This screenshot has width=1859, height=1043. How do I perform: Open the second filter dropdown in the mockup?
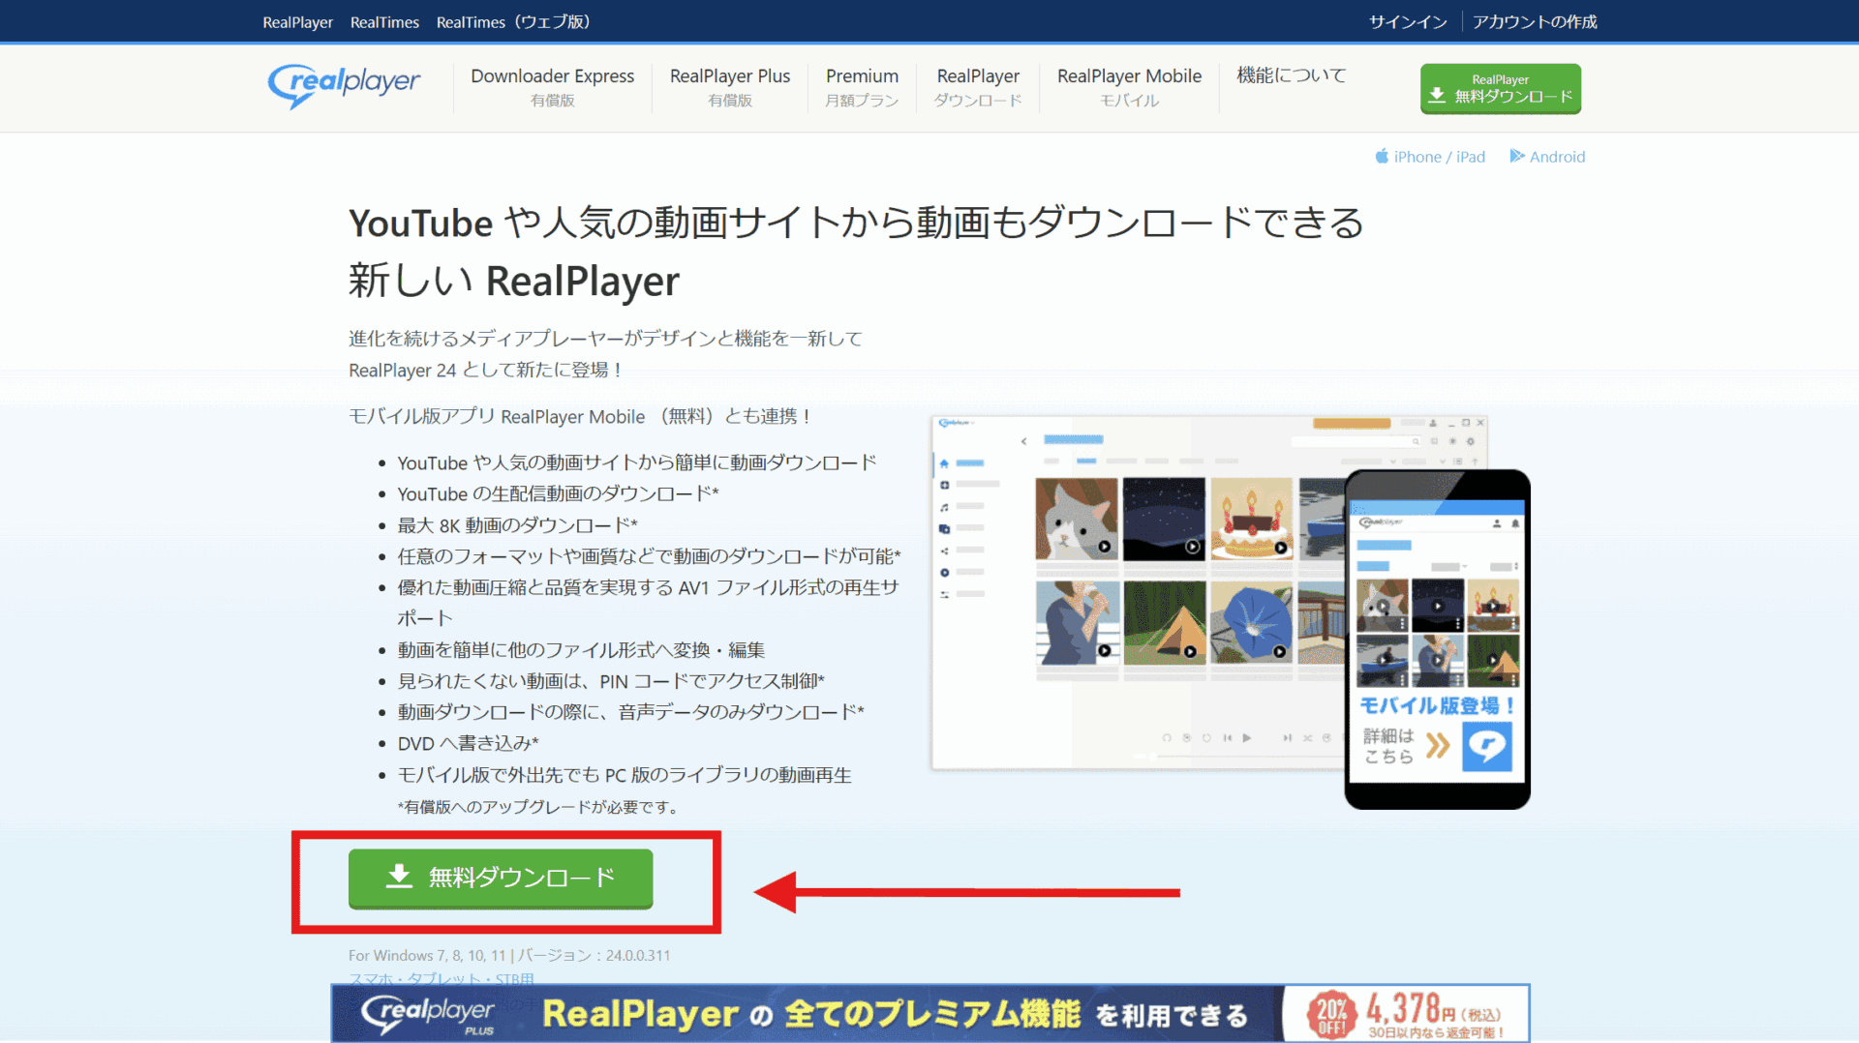click(x=1442, y=462)
